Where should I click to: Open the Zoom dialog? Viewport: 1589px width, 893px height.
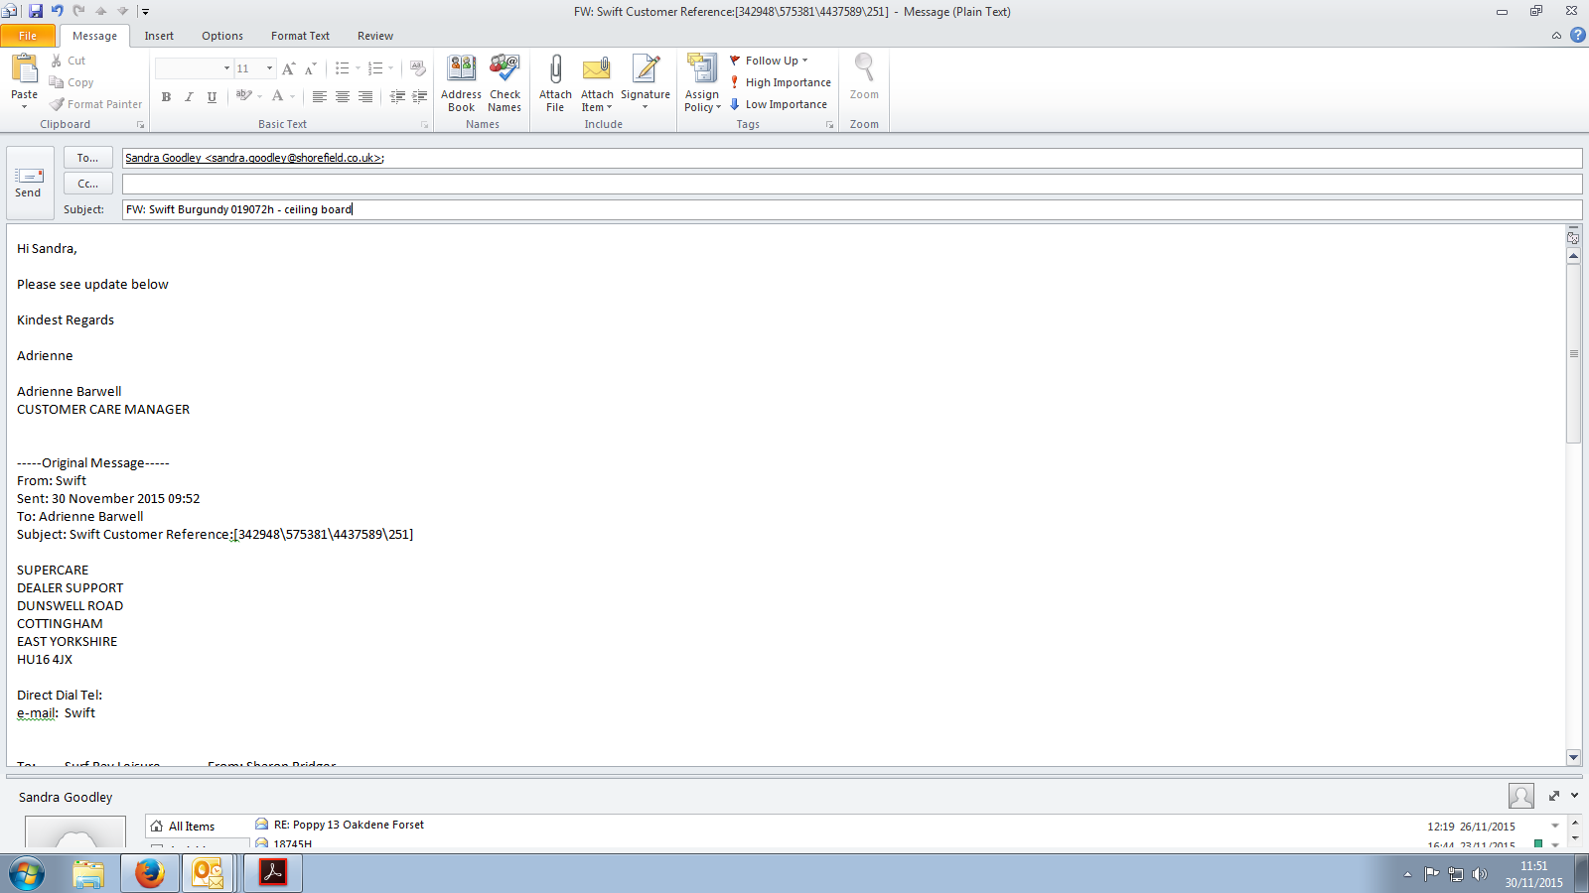coord(864,77)
